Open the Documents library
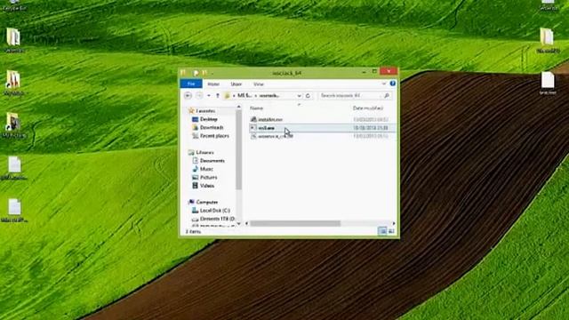The height and width of the screenshot is (320, 569). click(x=212, y=160)
